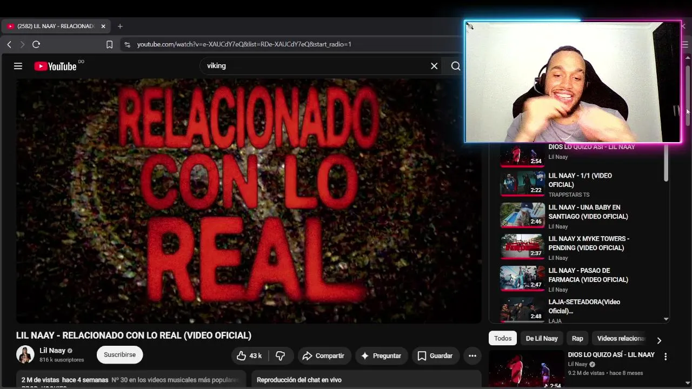Dislike the video with thumbs down
This screenshot has width=692, height=389.
pyautogui.click(x=281, y=356)
